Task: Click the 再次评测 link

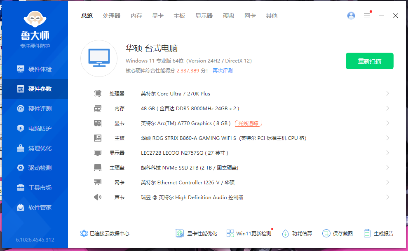Action: tap(223, 71)
